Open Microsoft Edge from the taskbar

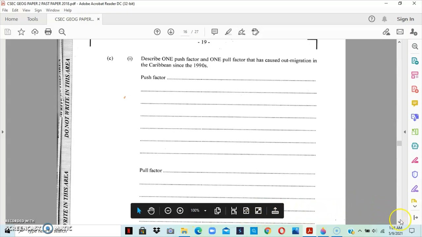pyautogui.click(x=198, y=231)
